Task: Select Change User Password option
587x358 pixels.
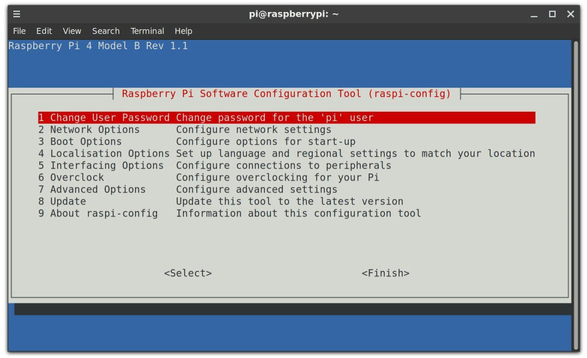Action: 104,118
